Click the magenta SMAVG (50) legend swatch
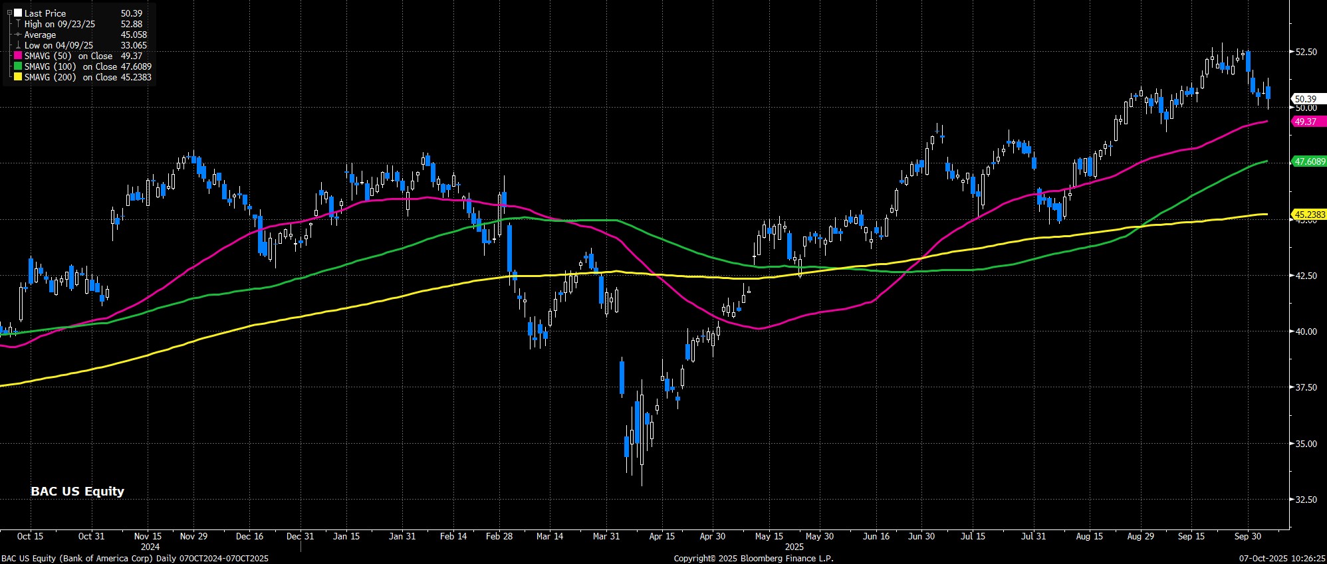The height and width of the screenshot is (564, 1327). pyautogui.click(x=18, y=56)
